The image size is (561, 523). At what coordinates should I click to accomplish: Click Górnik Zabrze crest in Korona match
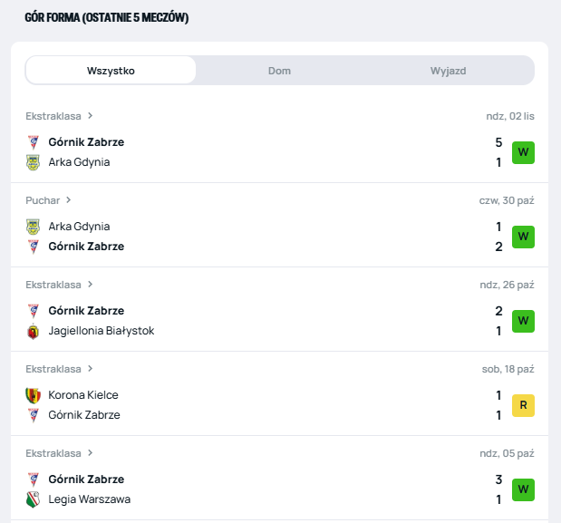(33, 415)
